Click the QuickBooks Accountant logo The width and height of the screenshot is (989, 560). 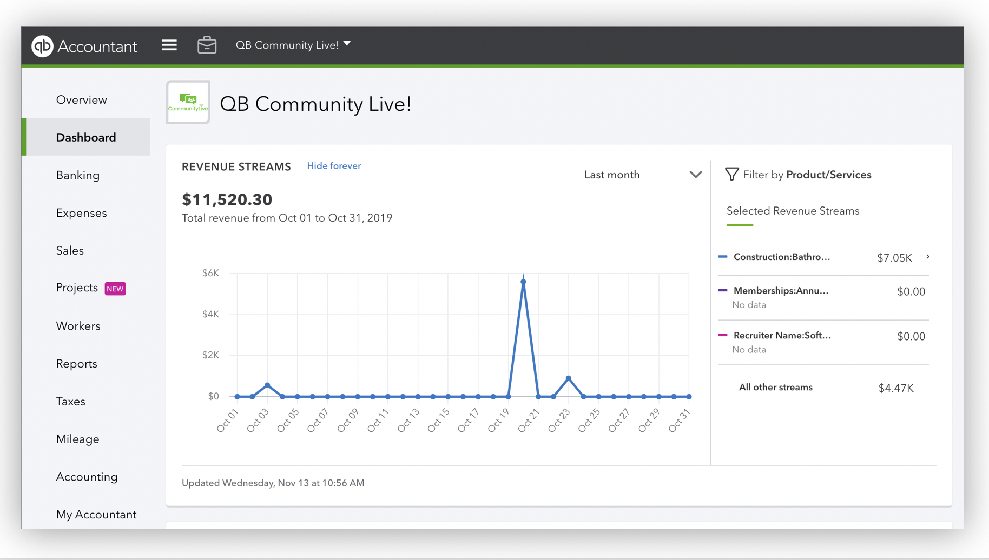tap(84, 46)
